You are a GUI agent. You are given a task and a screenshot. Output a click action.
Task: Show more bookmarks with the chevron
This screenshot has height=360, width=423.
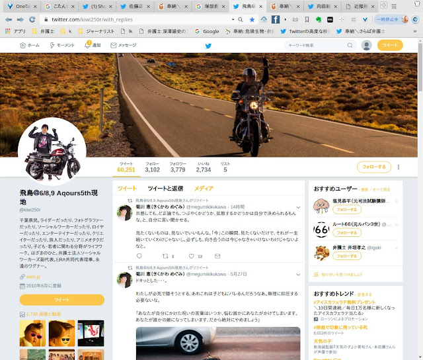[x=414, y=31]
